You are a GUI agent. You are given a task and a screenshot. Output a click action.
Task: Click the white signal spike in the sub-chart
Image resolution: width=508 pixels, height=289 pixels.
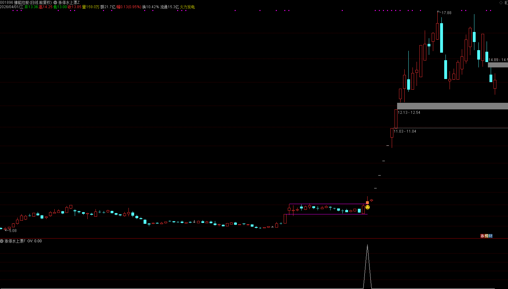tap(367, 266)
